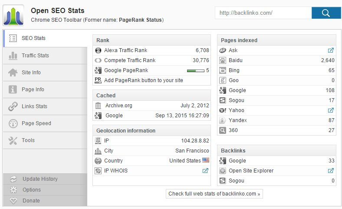The image size is (342, 209).
Task: Click the Archive.org cached link
Action: (x=119, y=106)
